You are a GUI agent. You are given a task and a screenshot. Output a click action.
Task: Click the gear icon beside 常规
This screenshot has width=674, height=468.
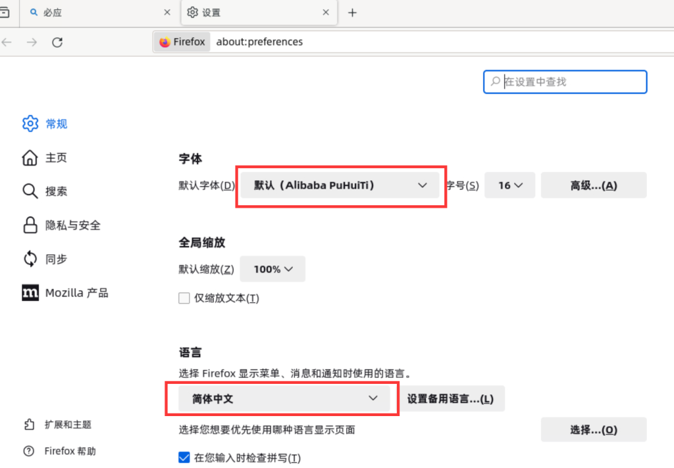(x=30, y=124)
